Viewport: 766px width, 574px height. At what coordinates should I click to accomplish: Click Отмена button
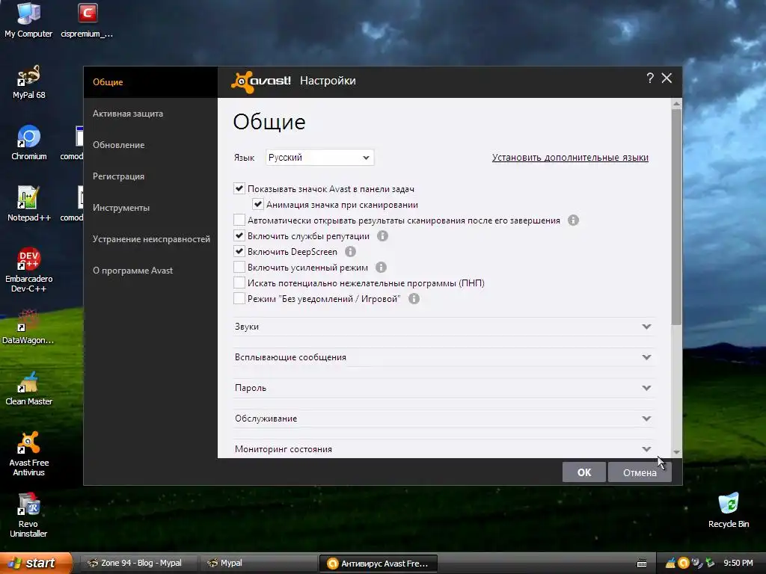(640, 472)
